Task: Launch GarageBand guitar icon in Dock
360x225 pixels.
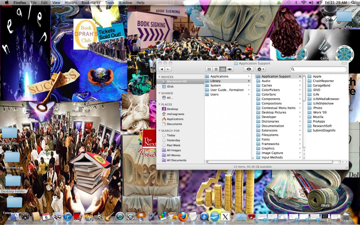Action: pyautogui.click(x=109, y=217)
